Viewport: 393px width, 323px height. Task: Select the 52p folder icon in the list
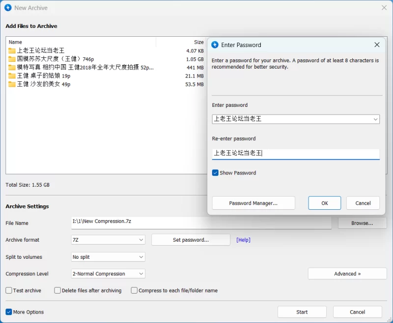point(12,68)
